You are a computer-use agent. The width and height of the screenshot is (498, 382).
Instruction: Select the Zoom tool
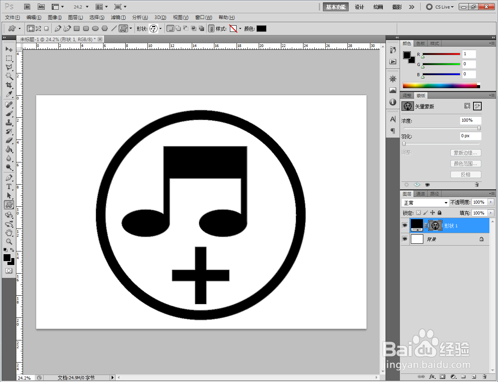coord(9,242)
